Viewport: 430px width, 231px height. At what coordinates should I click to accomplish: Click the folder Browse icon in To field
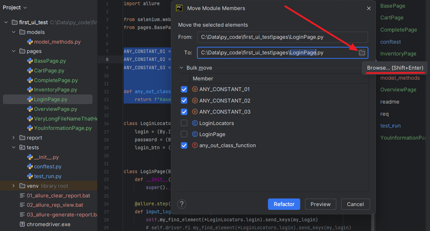tap(362, 53)
